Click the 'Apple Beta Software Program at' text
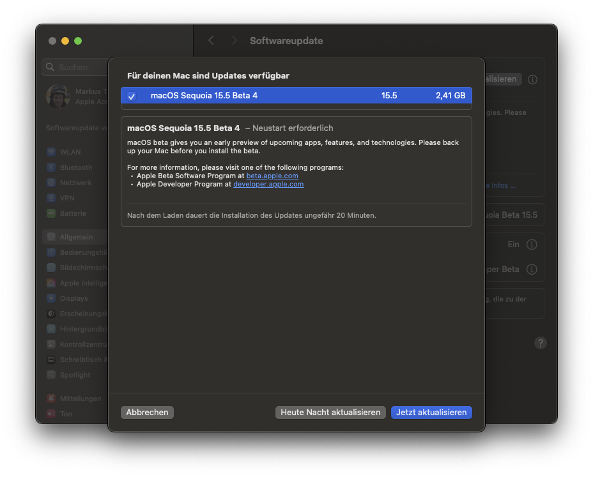 (190, 176)
